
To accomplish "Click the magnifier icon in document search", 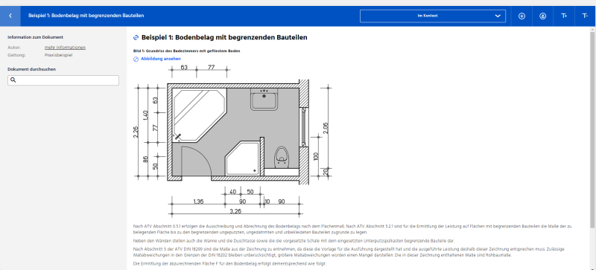I will [13, 80].
